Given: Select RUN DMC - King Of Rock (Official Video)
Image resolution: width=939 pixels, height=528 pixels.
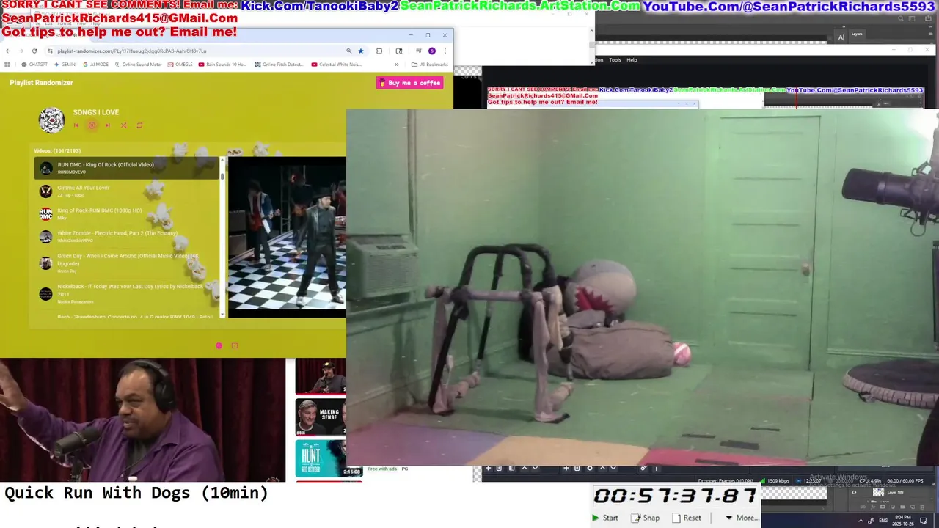Looking at the screenshot, I should coord(126,168).
